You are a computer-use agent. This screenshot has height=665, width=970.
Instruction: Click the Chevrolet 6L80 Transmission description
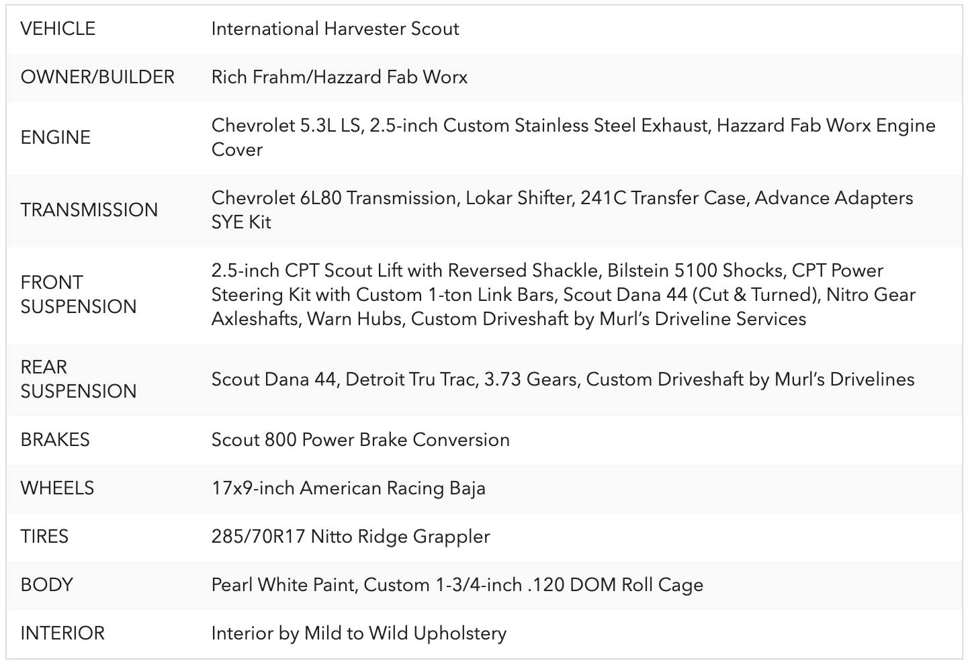[562, 210]
